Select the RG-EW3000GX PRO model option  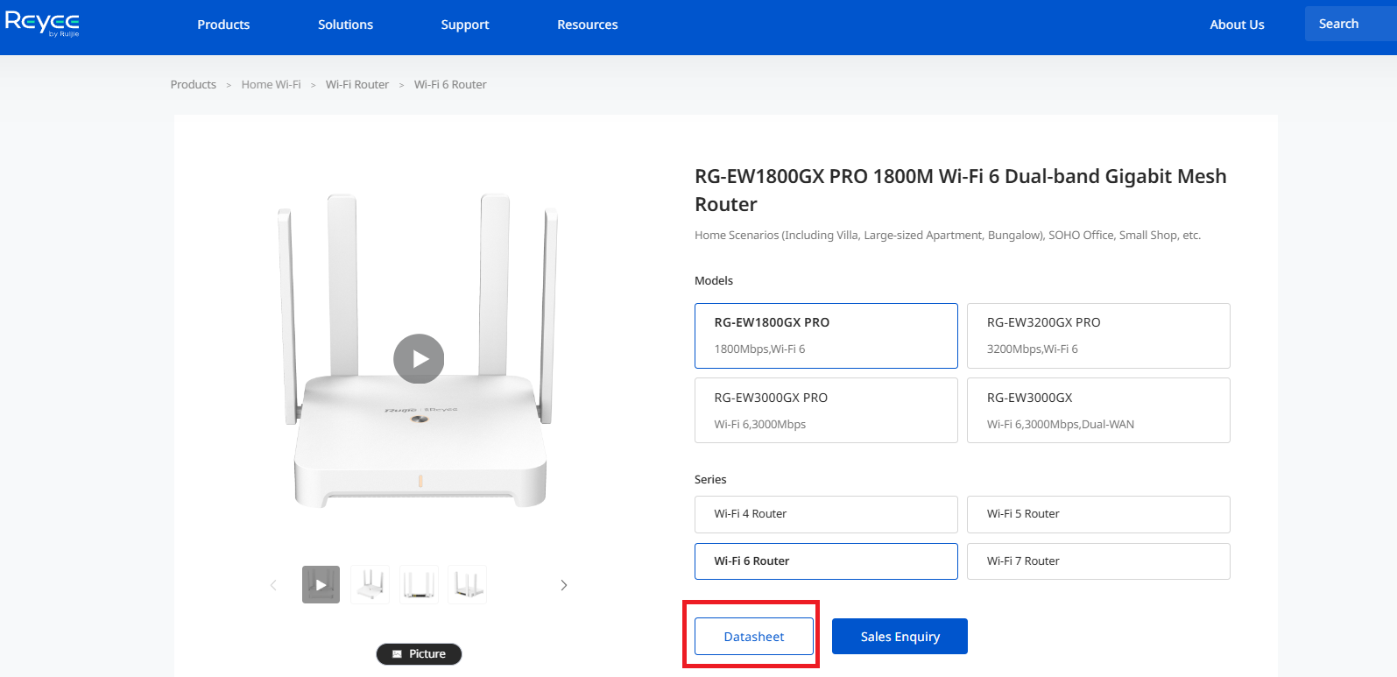pyautogui.click(x=826, y=410)
